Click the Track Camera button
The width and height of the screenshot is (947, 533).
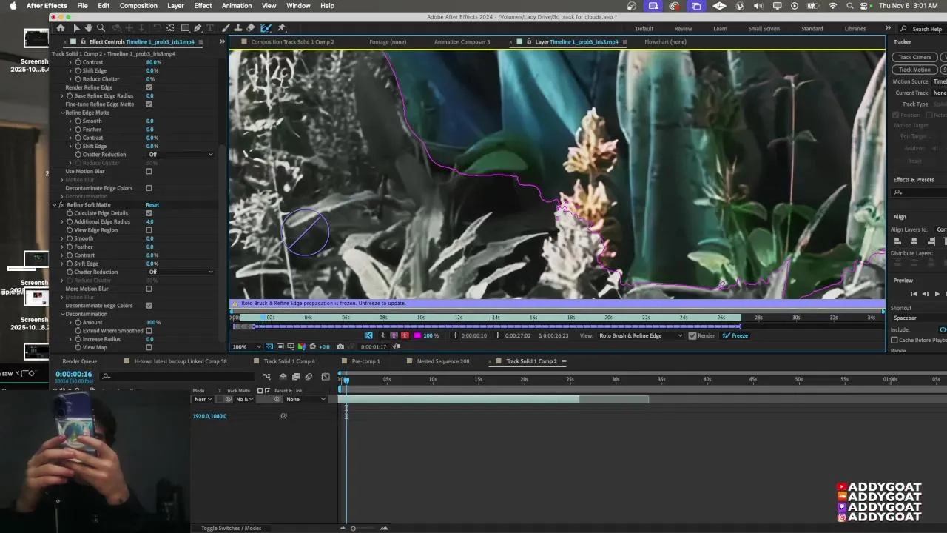[914, 58]
